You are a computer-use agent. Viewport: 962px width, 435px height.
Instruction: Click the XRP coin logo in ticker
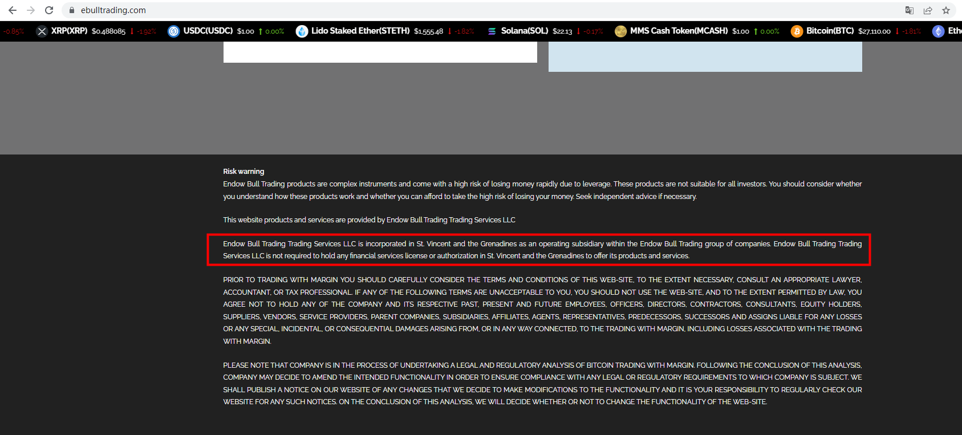click(42, 31)
